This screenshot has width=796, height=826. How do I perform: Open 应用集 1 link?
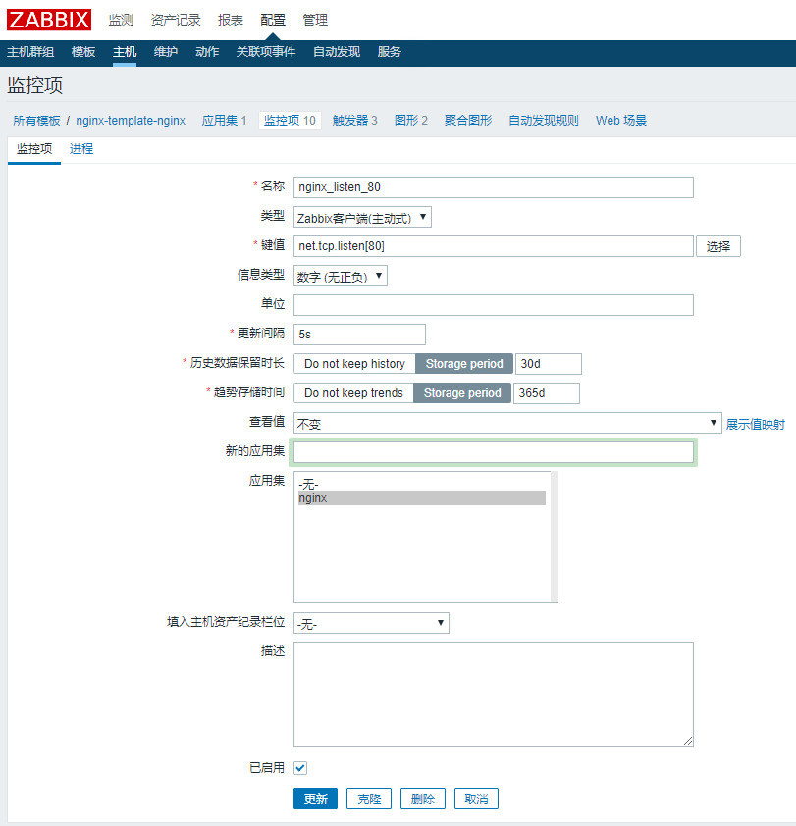[x=224, y=121]
